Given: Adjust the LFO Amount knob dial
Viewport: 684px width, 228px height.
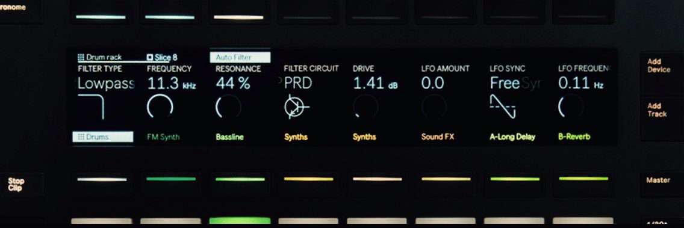Looking at the screenshot, I should pyautogui.click(x=434, y=106).
